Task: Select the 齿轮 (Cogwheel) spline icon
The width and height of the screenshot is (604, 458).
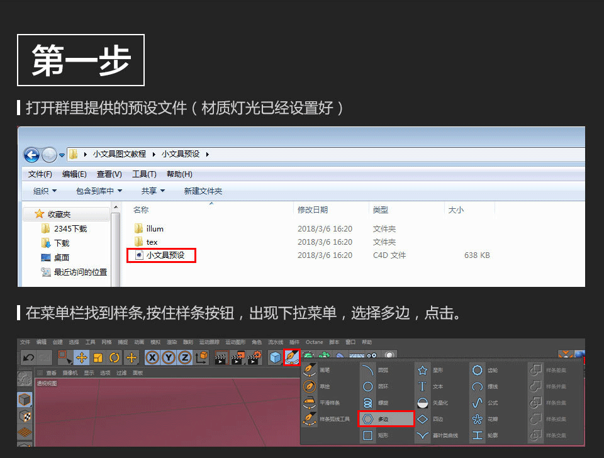Action: [477, 369]
